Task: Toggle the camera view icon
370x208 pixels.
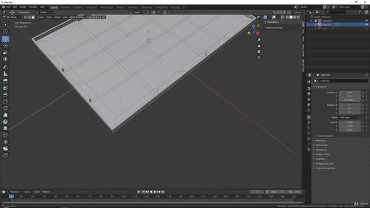Action: 259,51
